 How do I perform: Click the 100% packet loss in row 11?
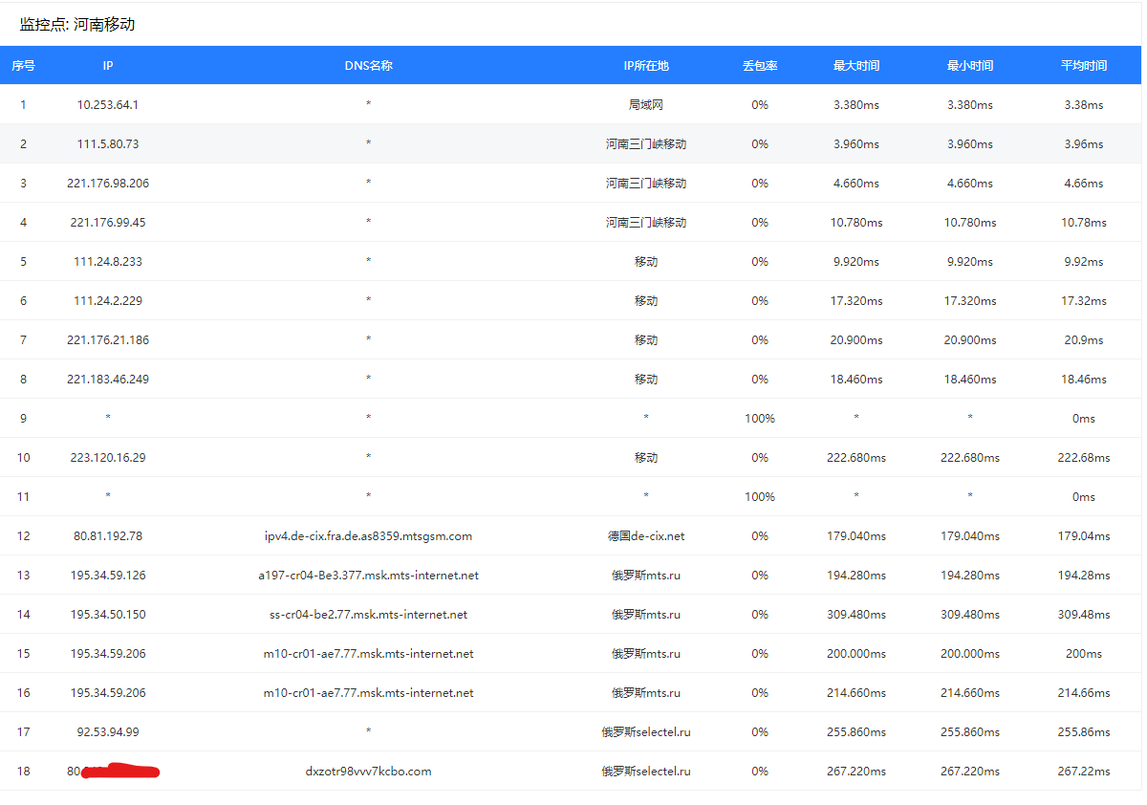point(760,497)
